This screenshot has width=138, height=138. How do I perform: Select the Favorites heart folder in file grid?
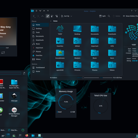click(60, 42)
